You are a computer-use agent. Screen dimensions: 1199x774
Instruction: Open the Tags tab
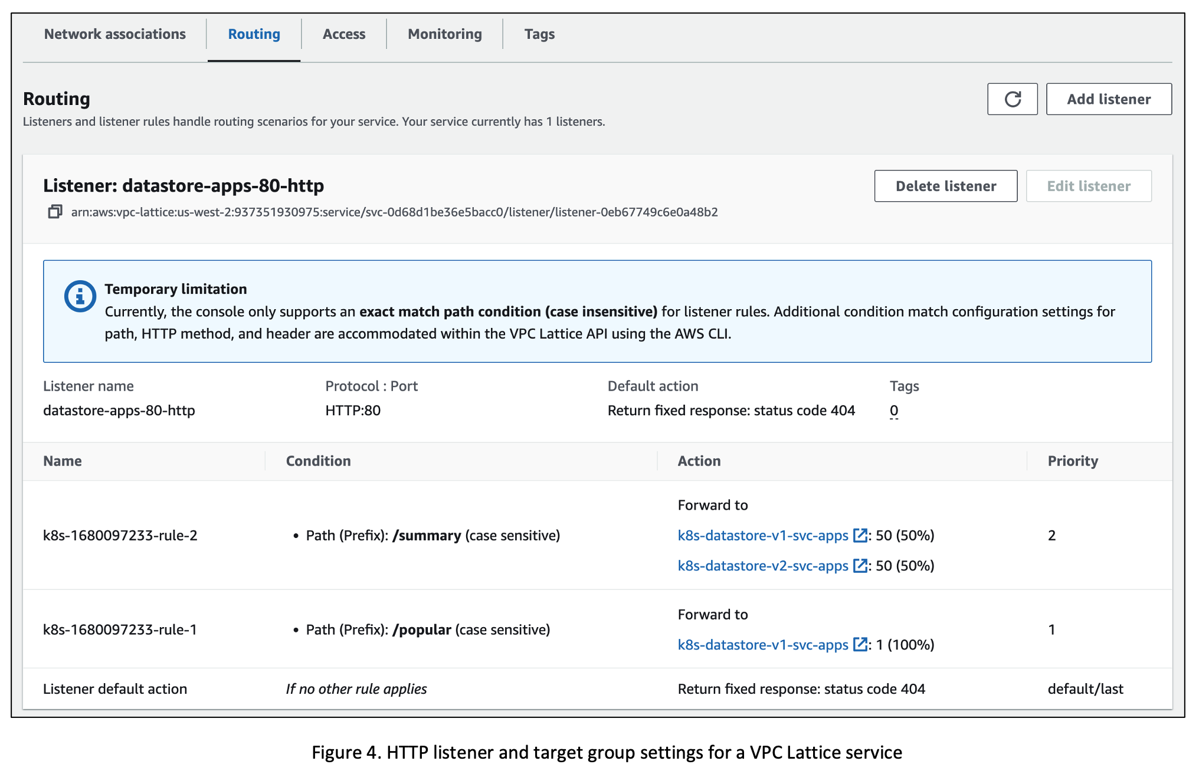pos(539,34)
